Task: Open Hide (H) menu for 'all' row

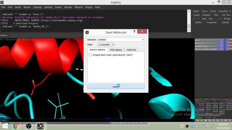Action: [225, 40]
